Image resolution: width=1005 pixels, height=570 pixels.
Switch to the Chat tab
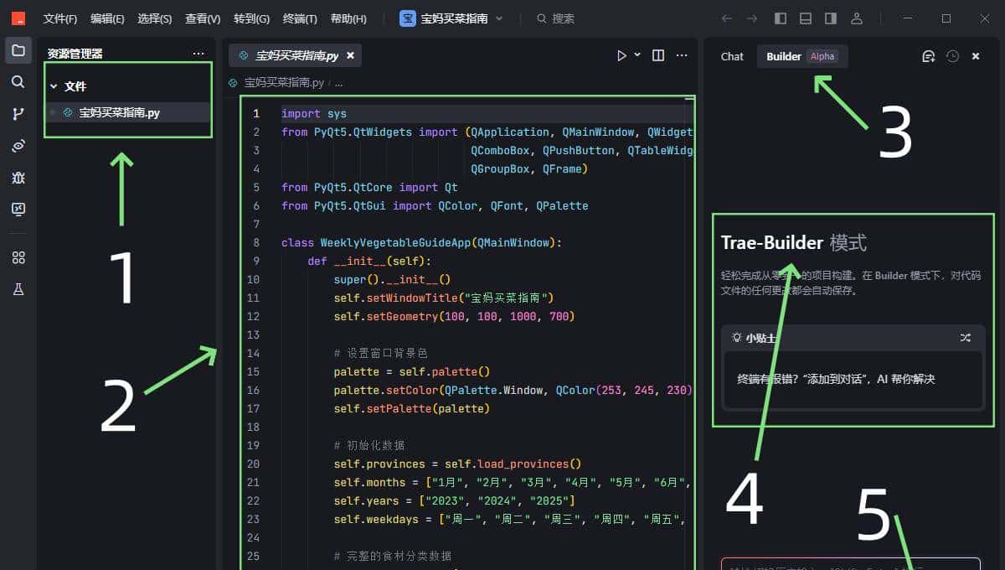732,56
